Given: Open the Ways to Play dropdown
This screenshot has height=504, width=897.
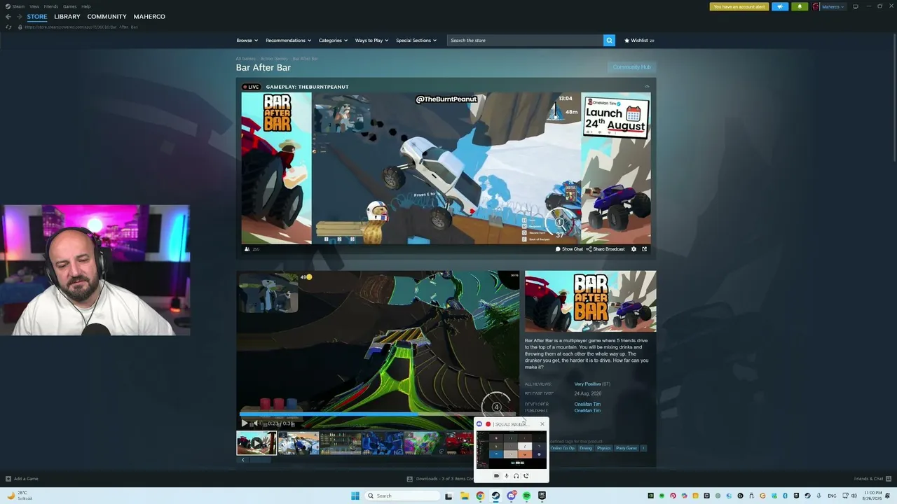Looking at the screenshot, I should (371, 41).
